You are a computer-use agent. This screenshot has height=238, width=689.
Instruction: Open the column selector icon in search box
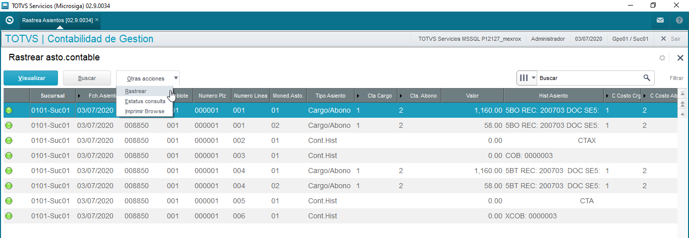point(527,78)
